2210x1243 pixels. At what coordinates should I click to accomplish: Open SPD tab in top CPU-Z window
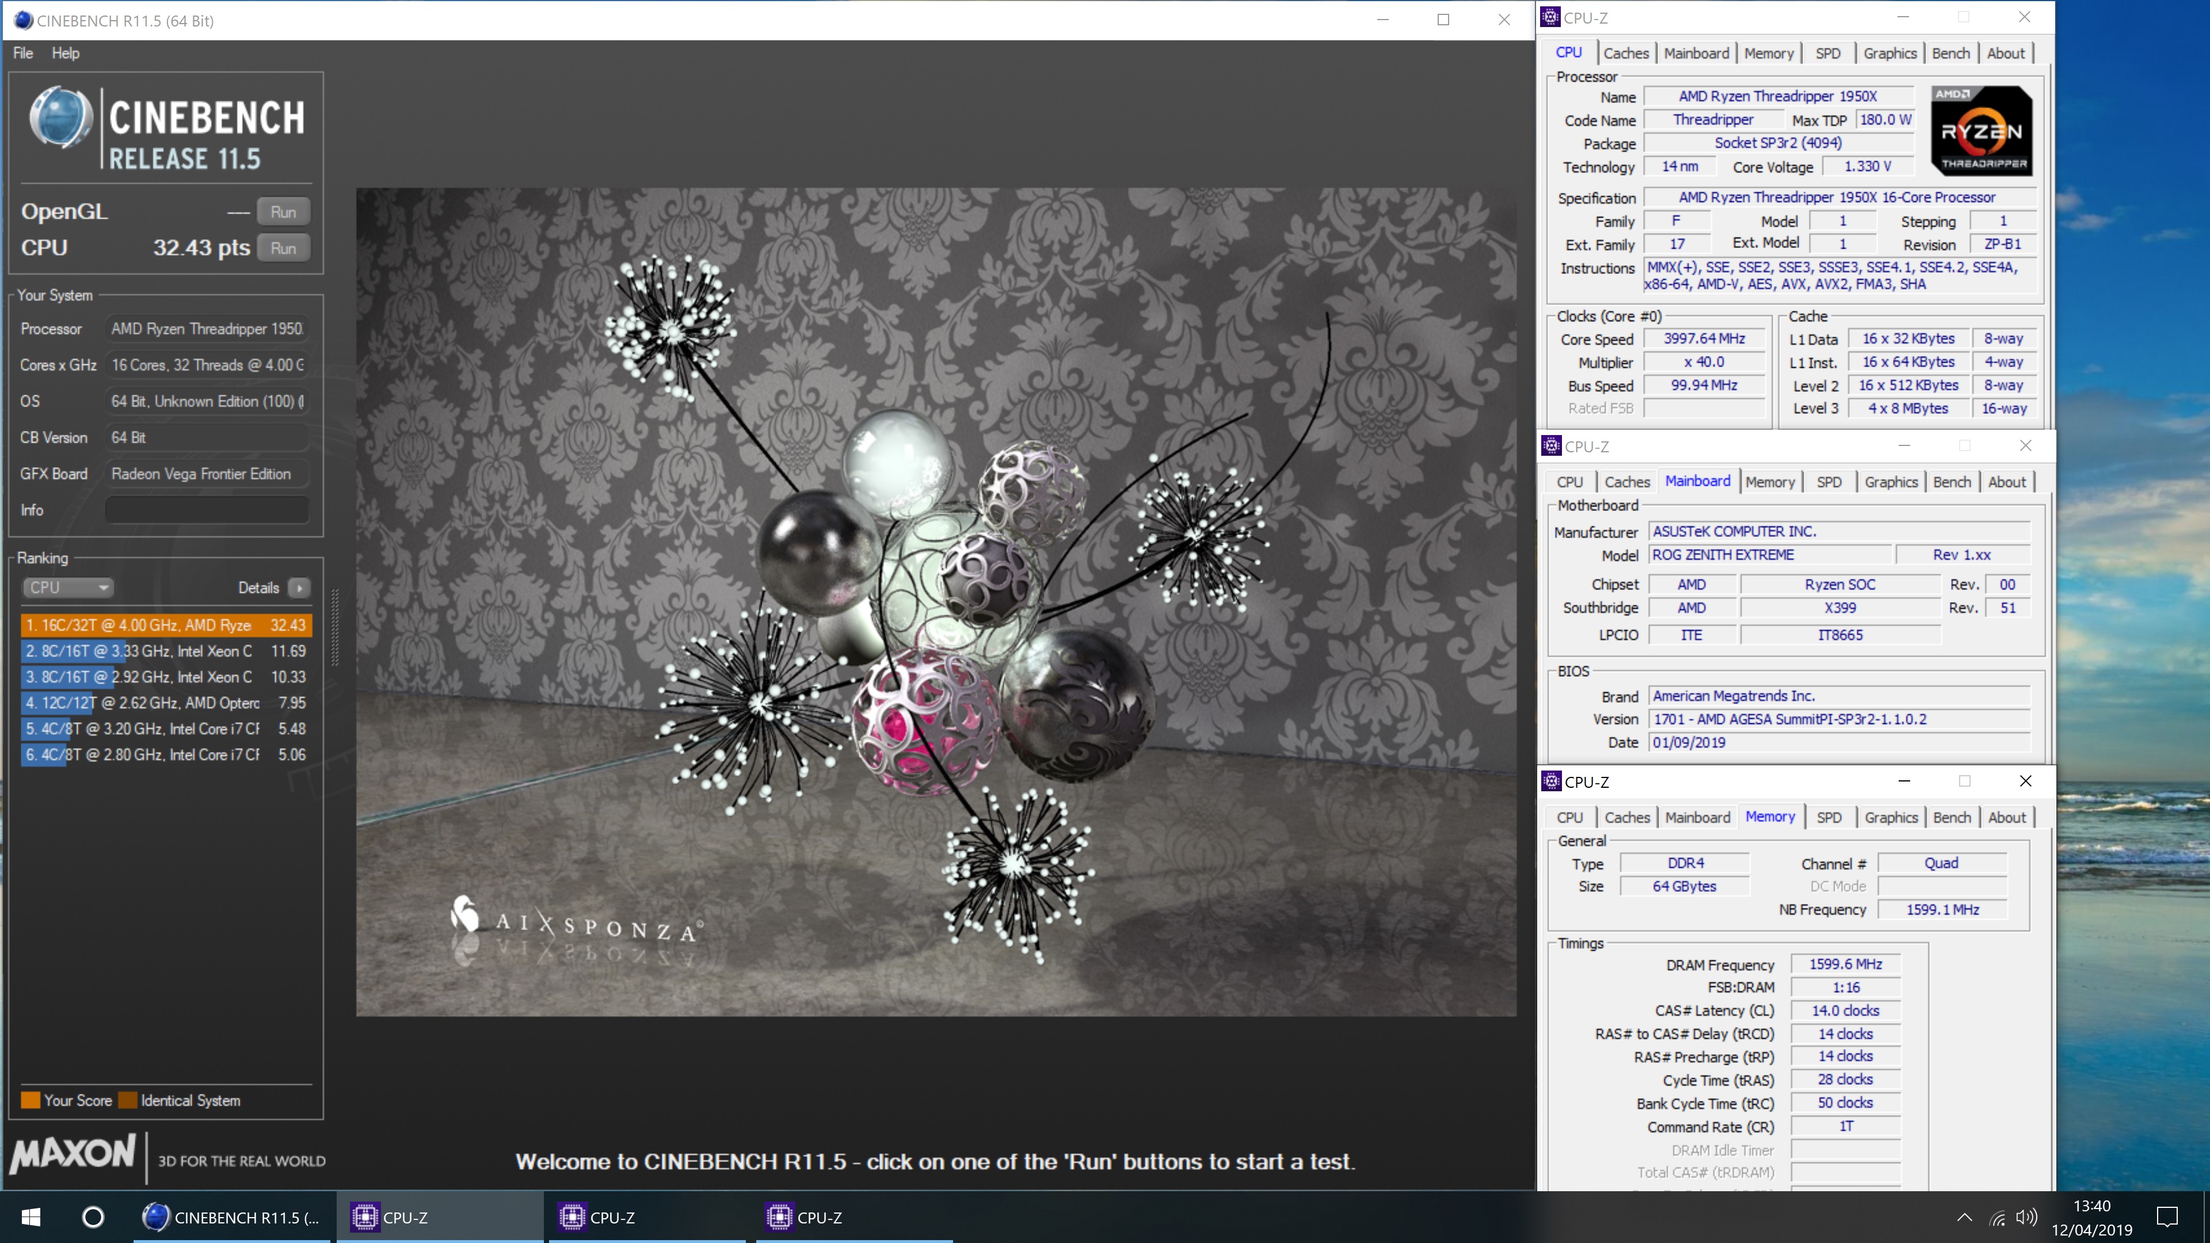pos(1827,53)
